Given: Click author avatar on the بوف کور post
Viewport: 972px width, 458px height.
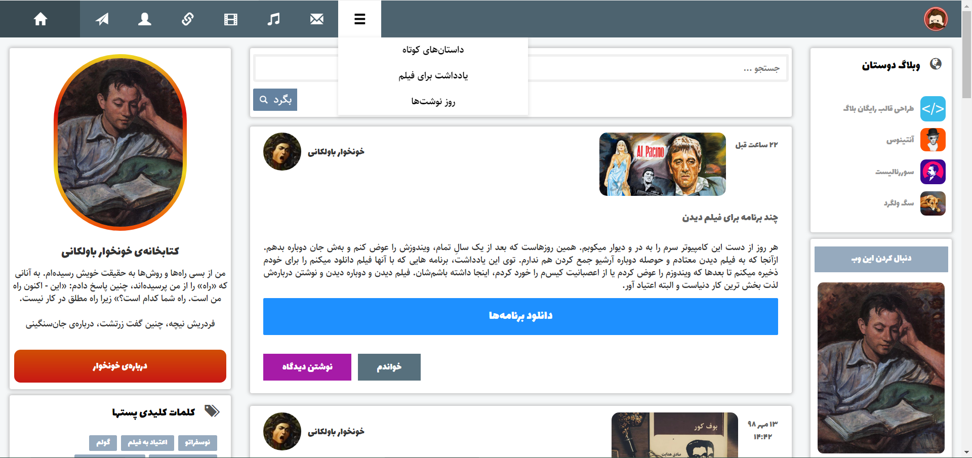Looking at the screenshot, I should click(282, 431).
